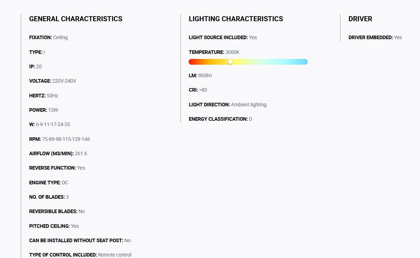Click the Airflow (M3/MIN) 261.6 entry
Image resolution: width=420 pixels, height=258 pixels.
pos(58,153)
